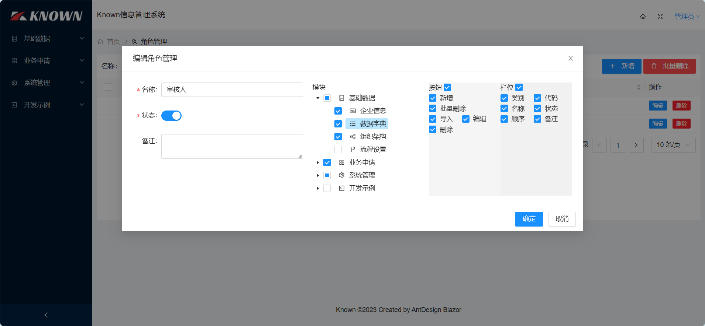
Task: Click the 业务申请 sidebar grid icon
Action: pos(14,61)
